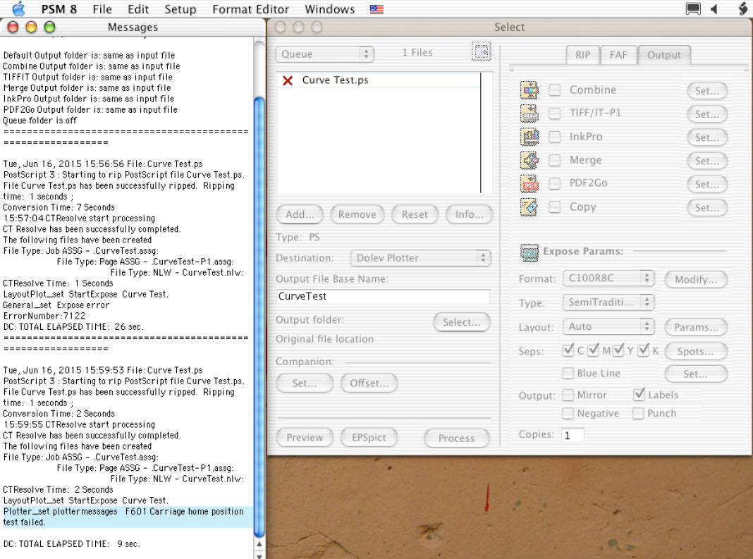The image size is (753, 559).
Task: Click the Info... button
Action: click(469, 214)
